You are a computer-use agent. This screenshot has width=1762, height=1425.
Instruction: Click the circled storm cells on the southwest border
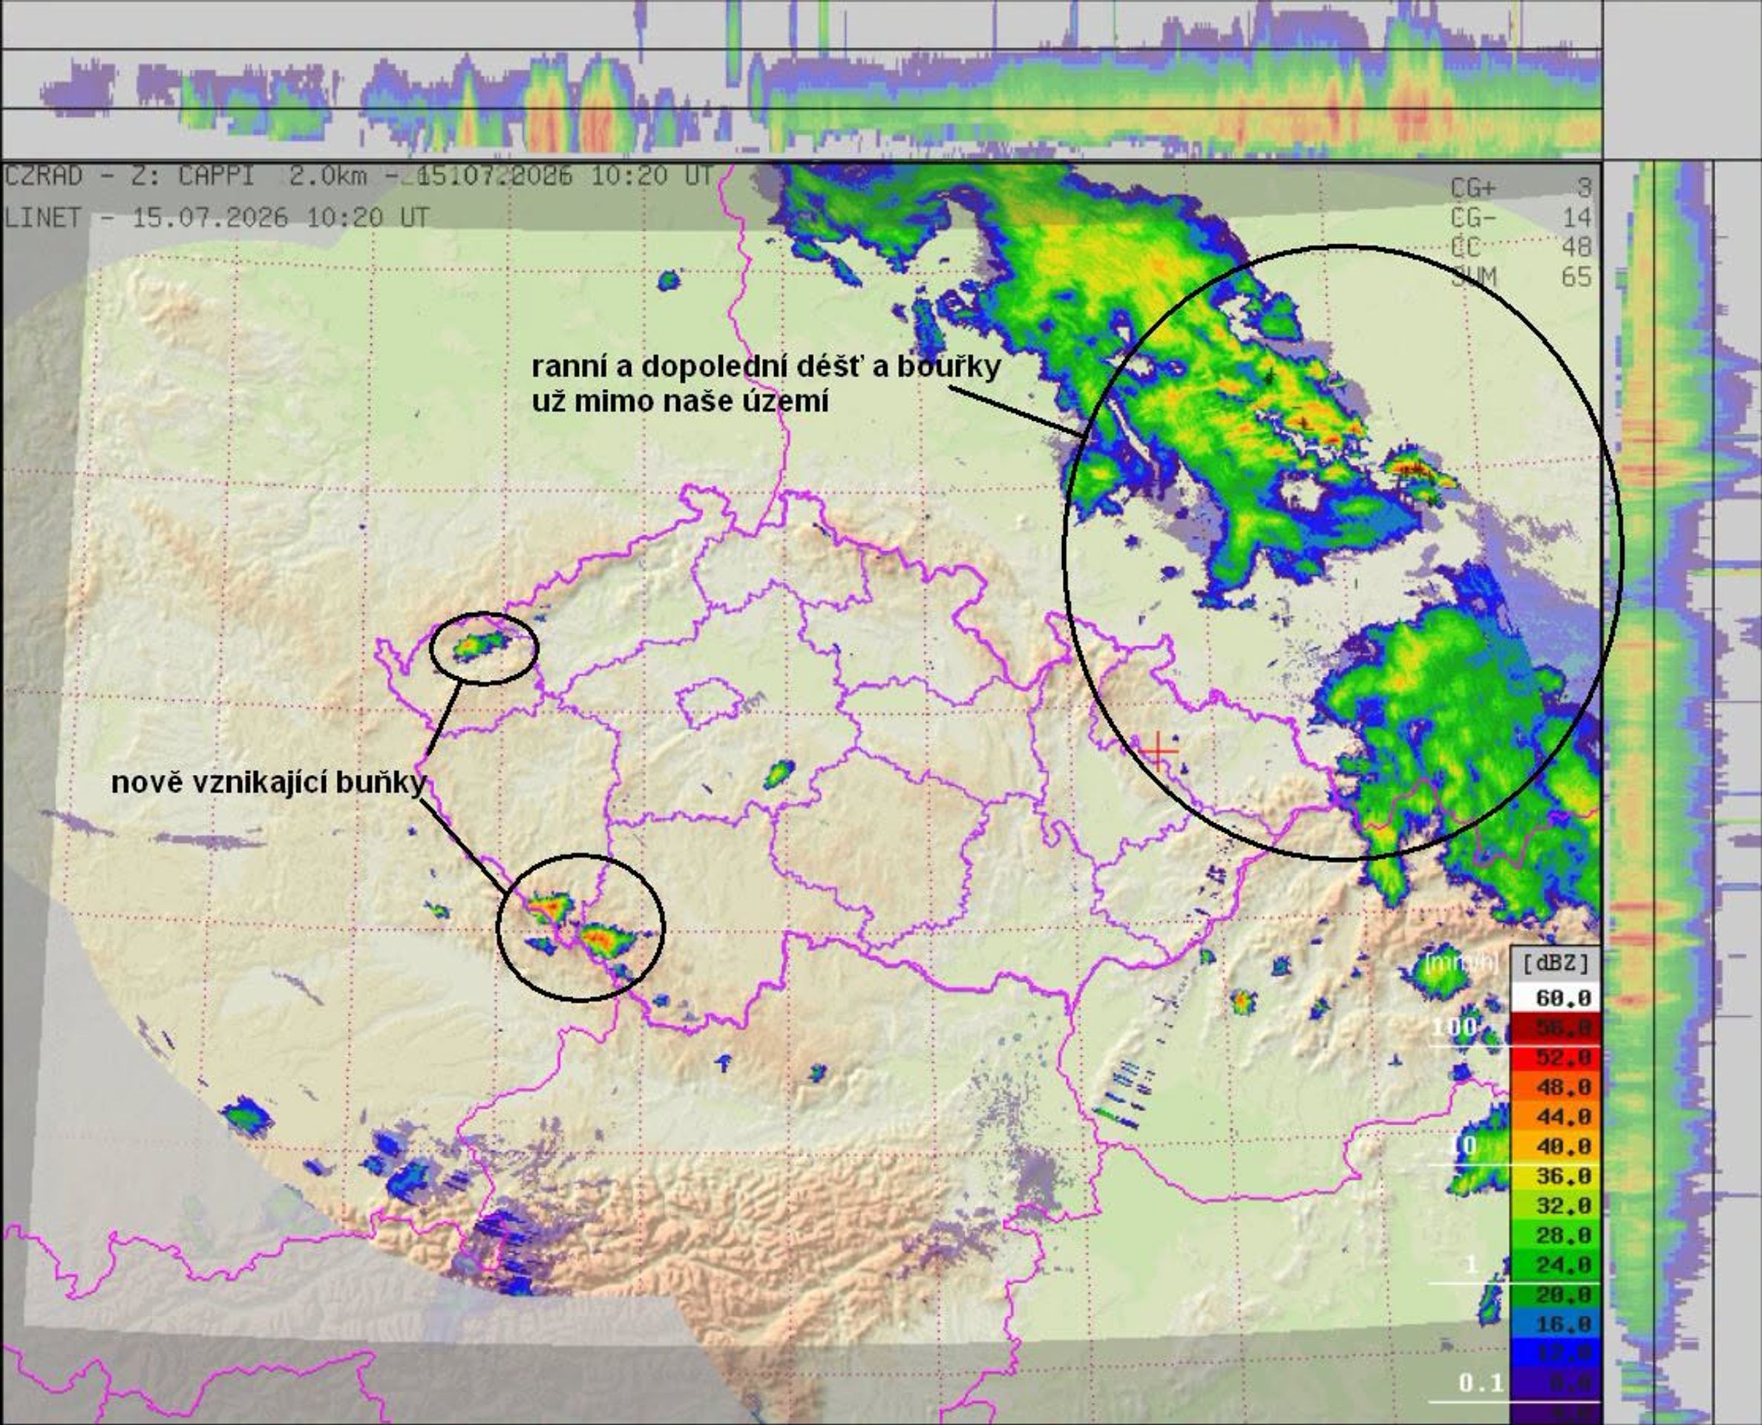(581, 928)
